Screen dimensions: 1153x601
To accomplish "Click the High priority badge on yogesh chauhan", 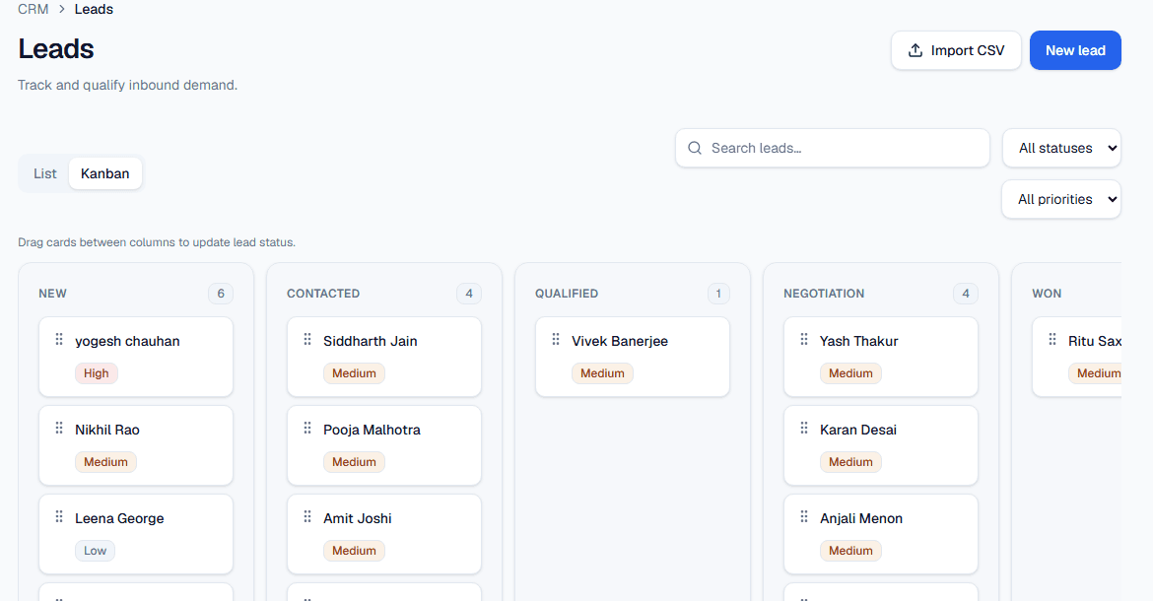I will click(x=97, y=373).
